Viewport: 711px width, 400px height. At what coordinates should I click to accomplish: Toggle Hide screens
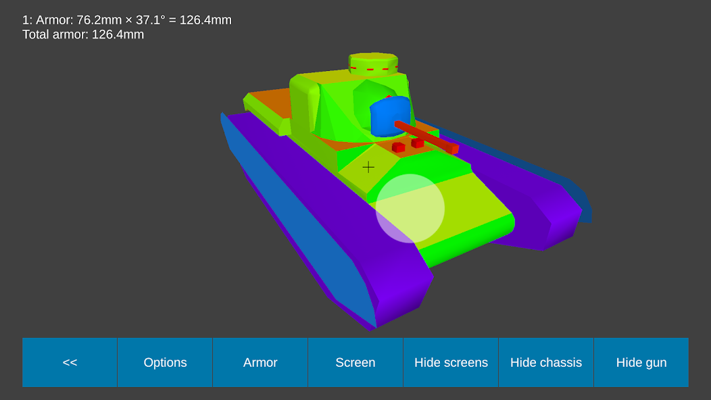click(451, 362)
